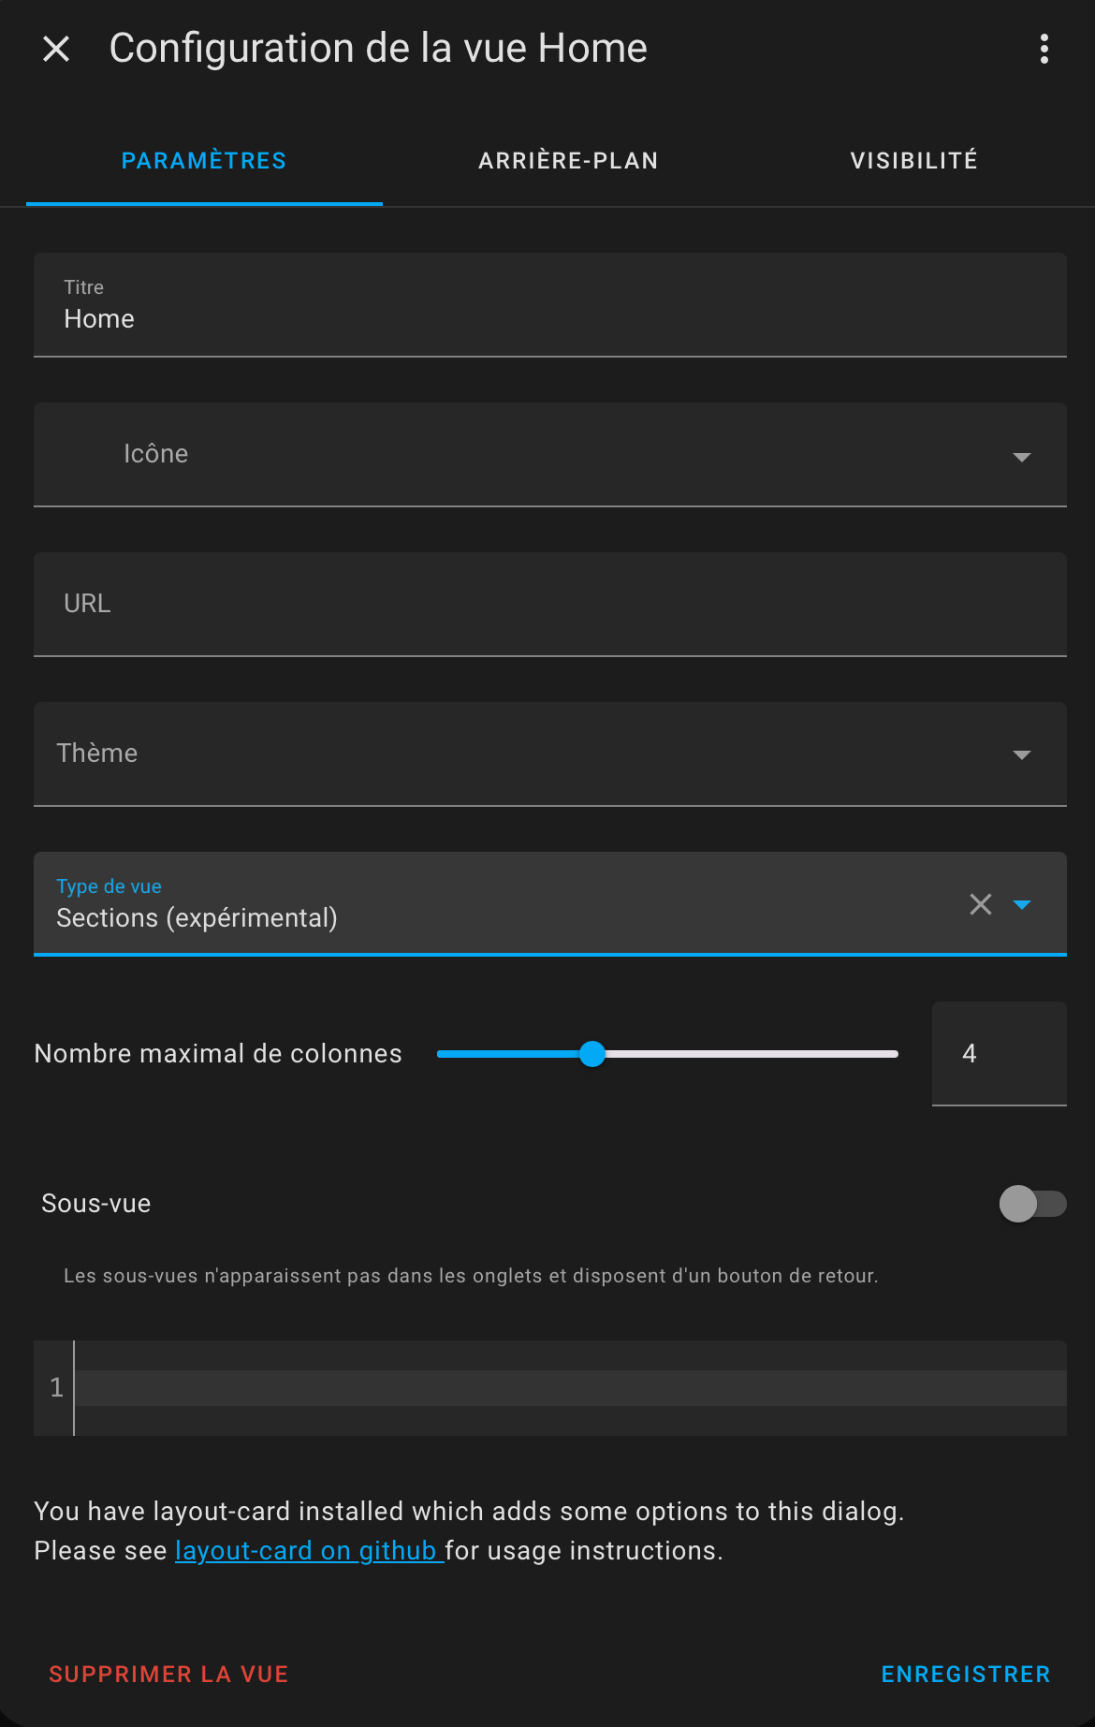Switch to the Arrière-plan tab
This screenshot has height=1727, width=1095.
[568, 161]
